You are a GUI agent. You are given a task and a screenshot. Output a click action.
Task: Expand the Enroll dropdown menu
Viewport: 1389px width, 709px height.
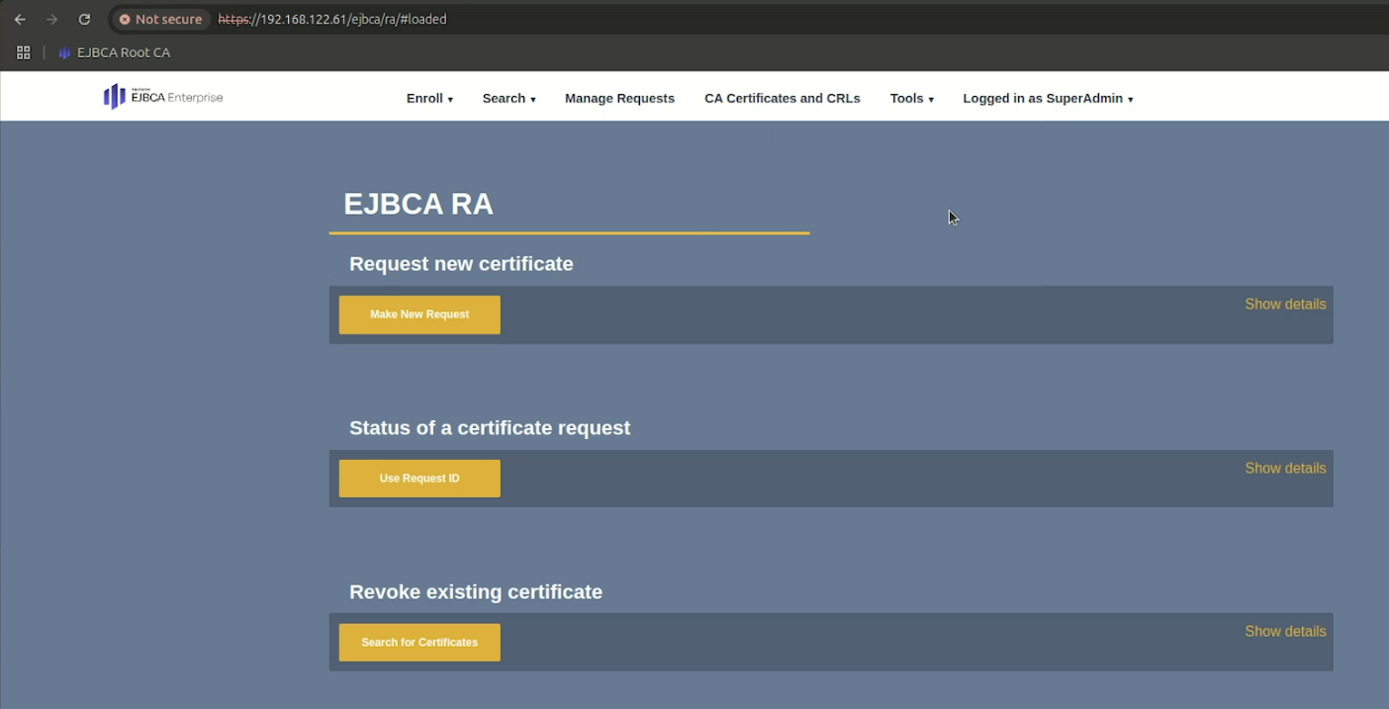pyautogui.click(x=429, y=99)
